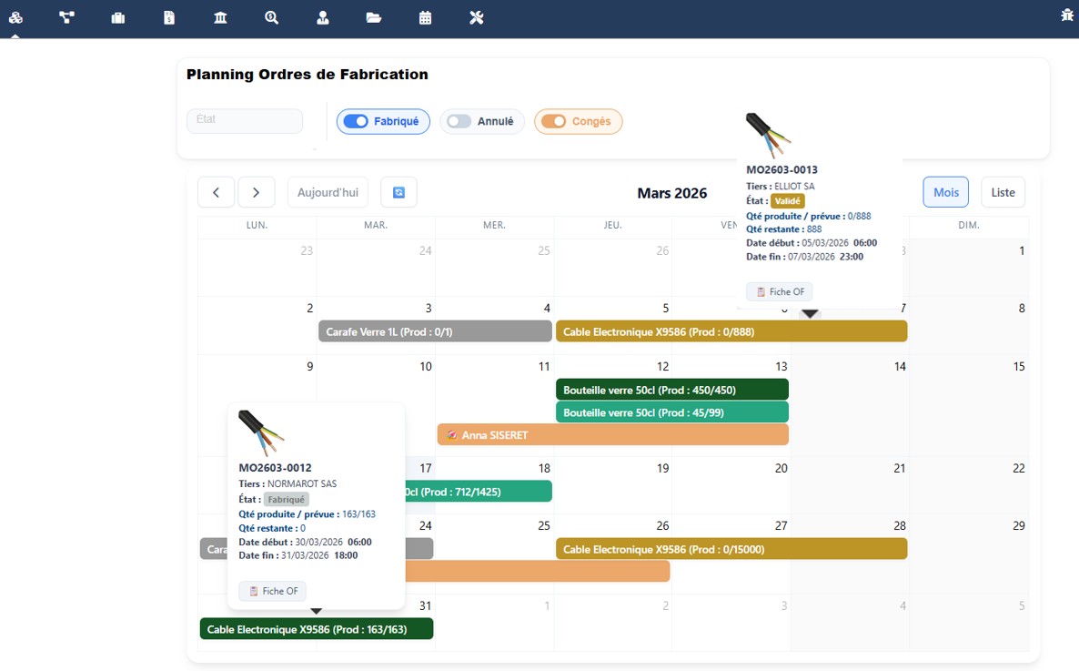Image resolution: width=1079 pixels, height=671 pixels.
Task: Open the Etat filter dropdown
Action: (244, 120)
